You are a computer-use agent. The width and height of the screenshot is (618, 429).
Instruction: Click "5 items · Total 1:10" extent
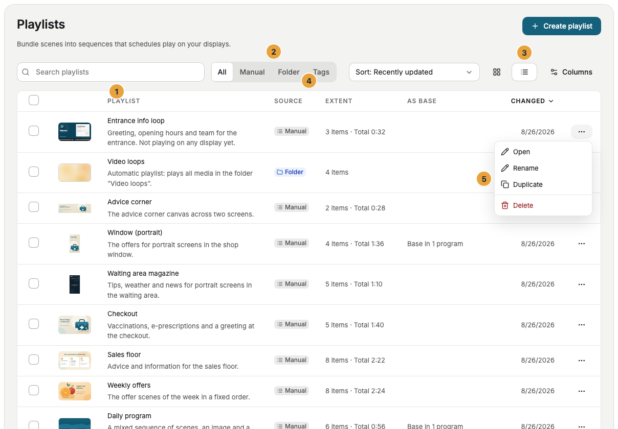click(354, 284)
